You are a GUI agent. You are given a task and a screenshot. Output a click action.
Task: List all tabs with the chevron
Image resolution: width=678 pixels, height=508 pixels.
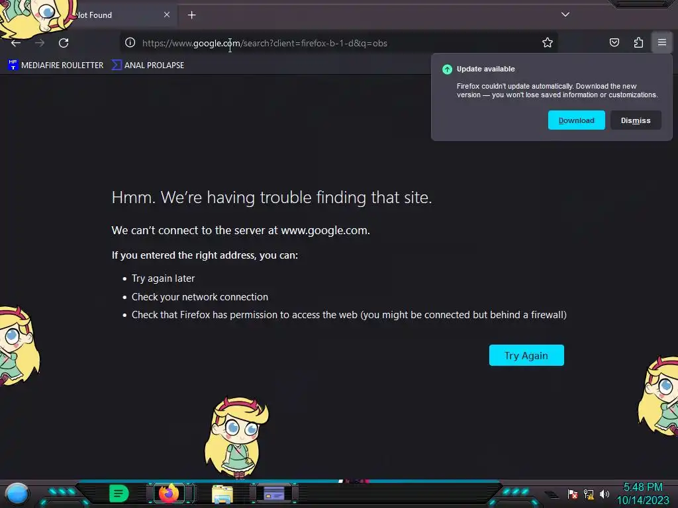tap(565, 15)
